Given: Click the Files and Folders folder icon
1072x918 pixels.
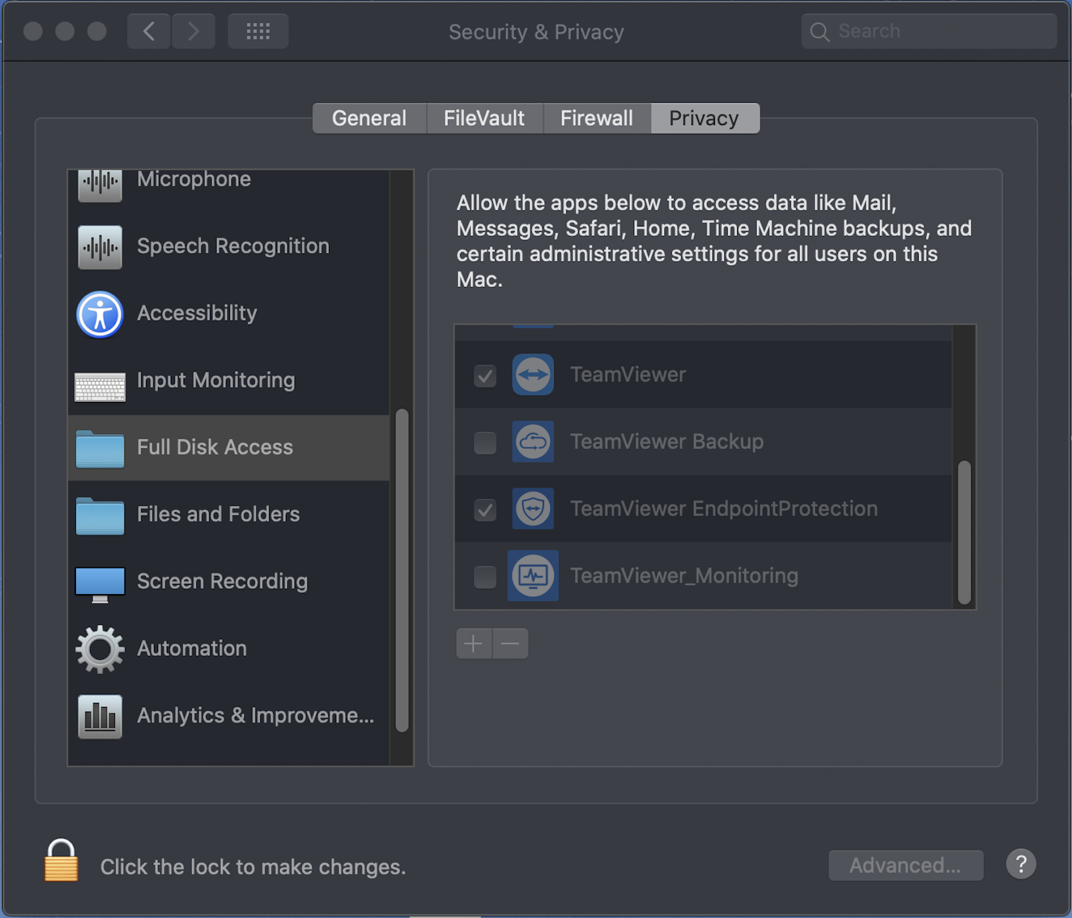Looking at the screenshot, I should click(100, 515).
